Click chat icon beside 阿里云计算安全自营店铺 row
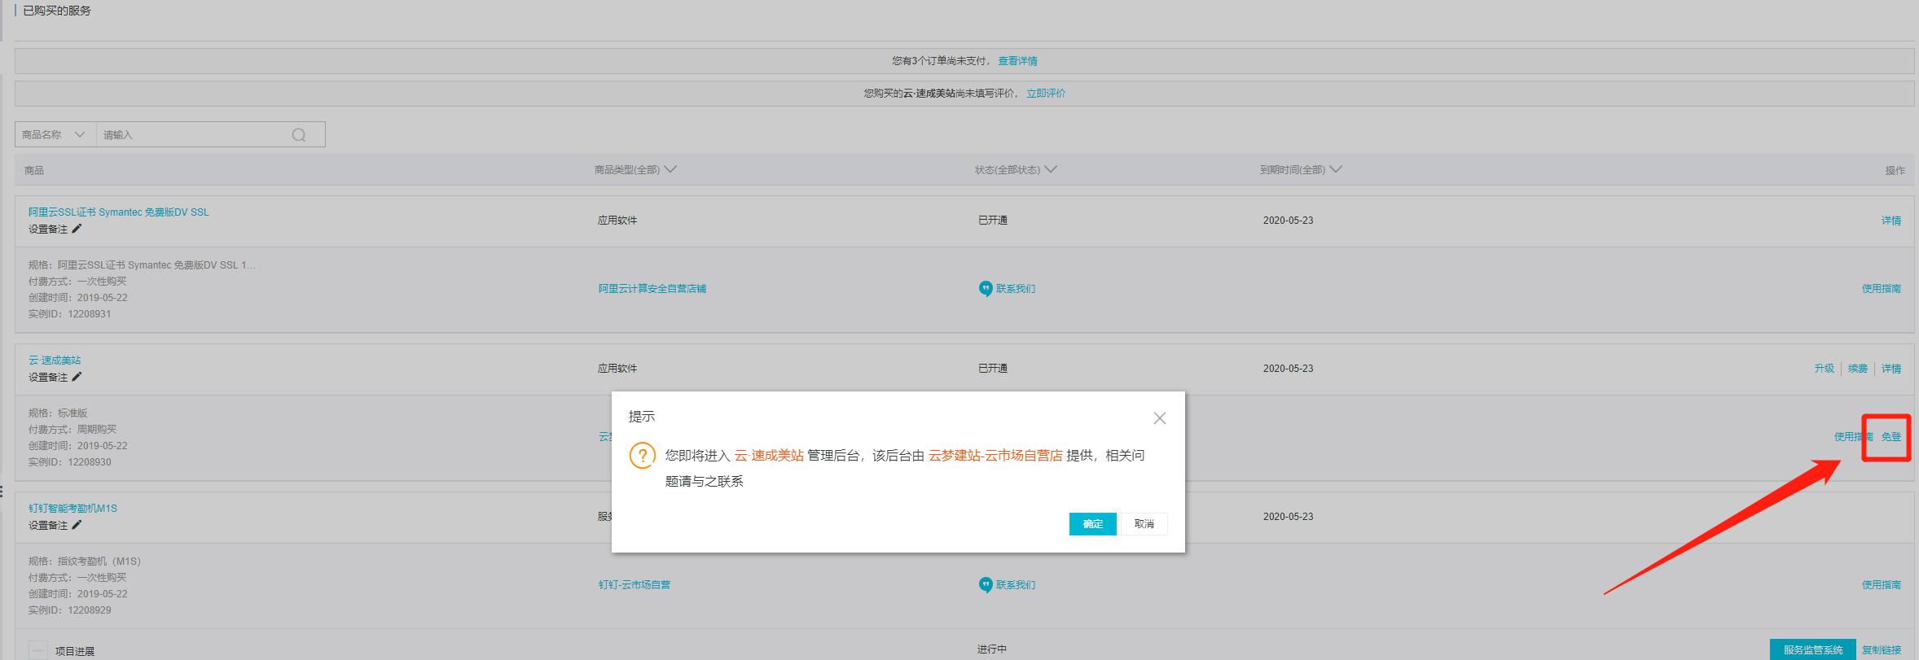Image resolution: width=1919 pixels, height=660 pixels. 986,289
